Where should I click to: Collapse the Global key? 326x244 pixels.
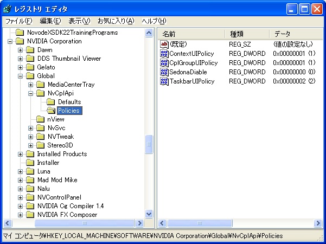(x=20, y=76)
